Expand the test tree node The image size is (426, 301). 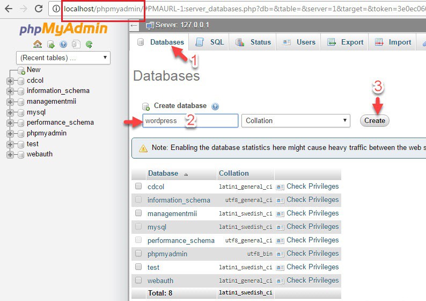tap(10, 144)
